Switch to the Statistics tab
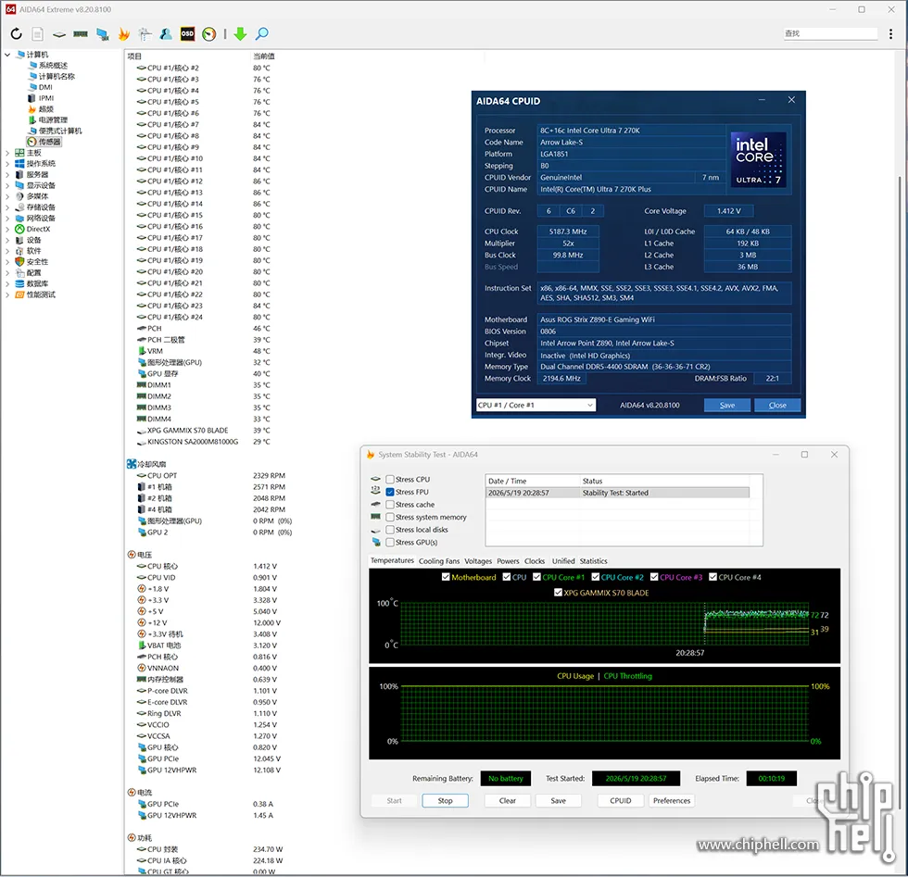The image size is (908, 877). 594,561
